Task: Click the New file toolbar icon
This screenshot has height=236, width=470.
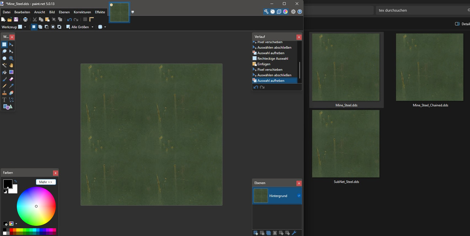Action: 3,19
